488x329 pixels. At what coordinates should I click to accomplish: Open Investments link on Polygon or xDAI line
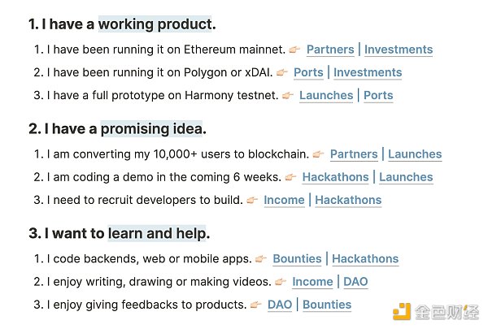point(368,72)
